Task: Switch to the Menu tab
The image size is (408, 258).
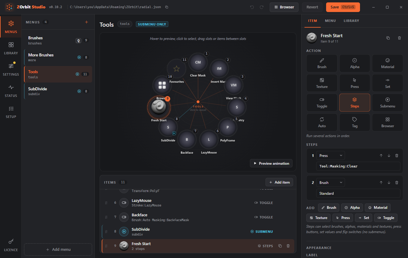Action: point(330,21)
